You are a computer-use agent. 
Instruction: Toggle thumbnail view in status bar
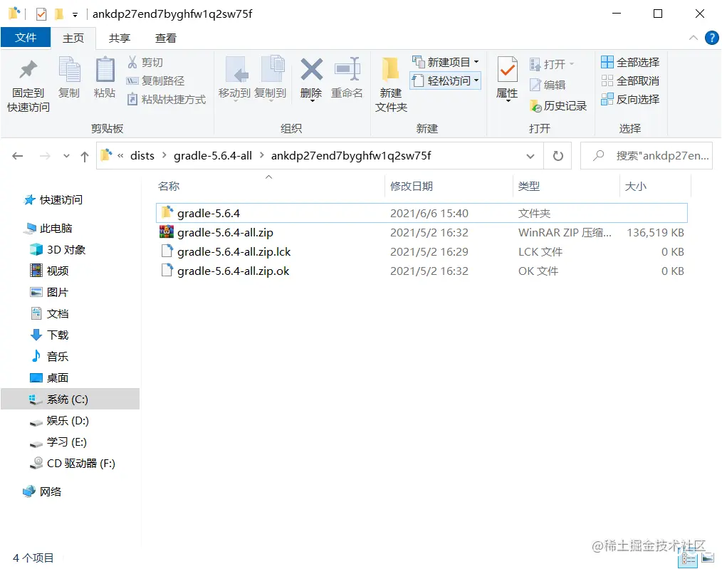pyautogui.click(x=708, y=558)
